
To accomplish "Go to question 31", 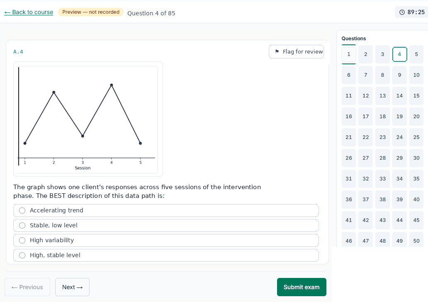I will pos(349,179).
